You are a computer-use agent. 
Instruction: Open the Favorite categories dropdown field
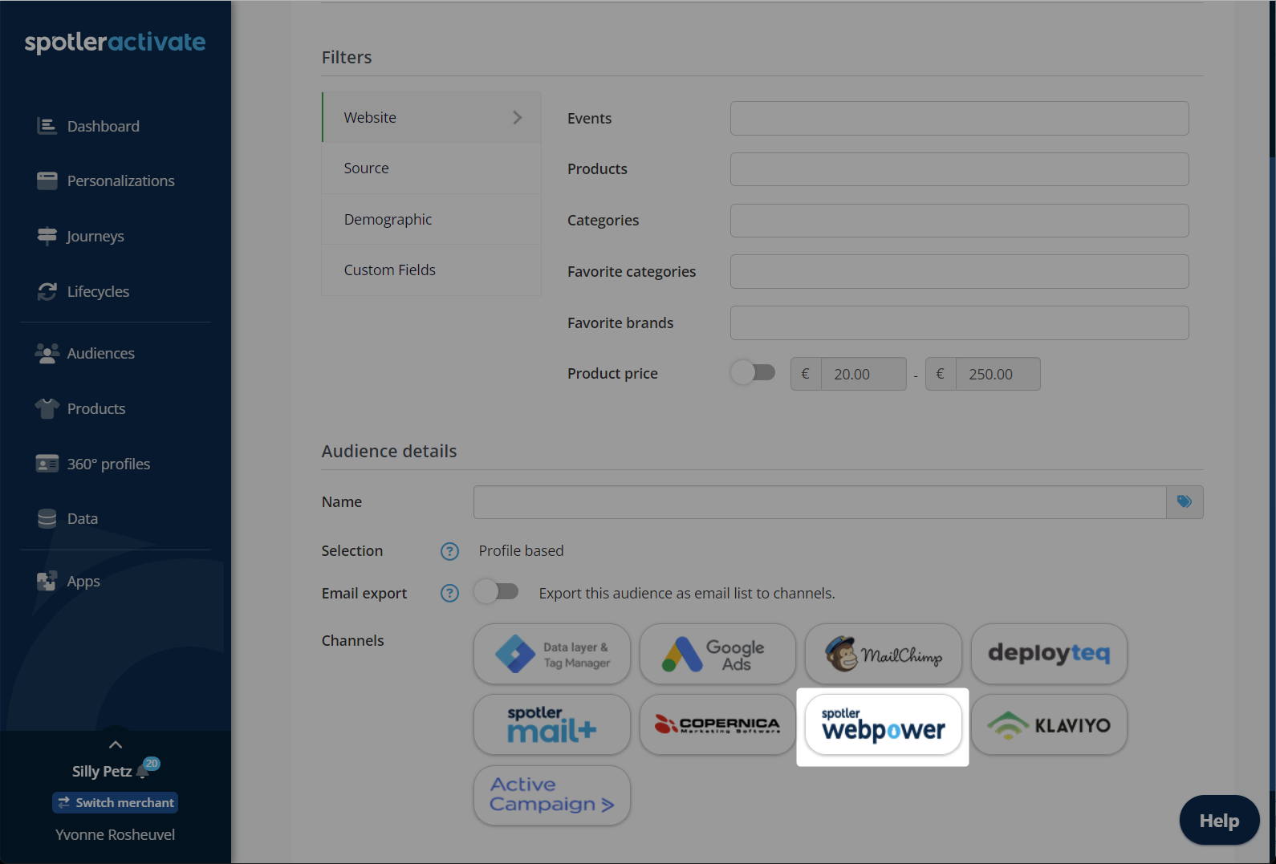point(959,272)
